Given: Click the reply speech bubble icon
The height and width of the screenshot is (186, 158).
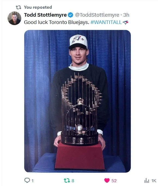Looking at the screenshot, I should pyautogui.click(x=27, y=180).
